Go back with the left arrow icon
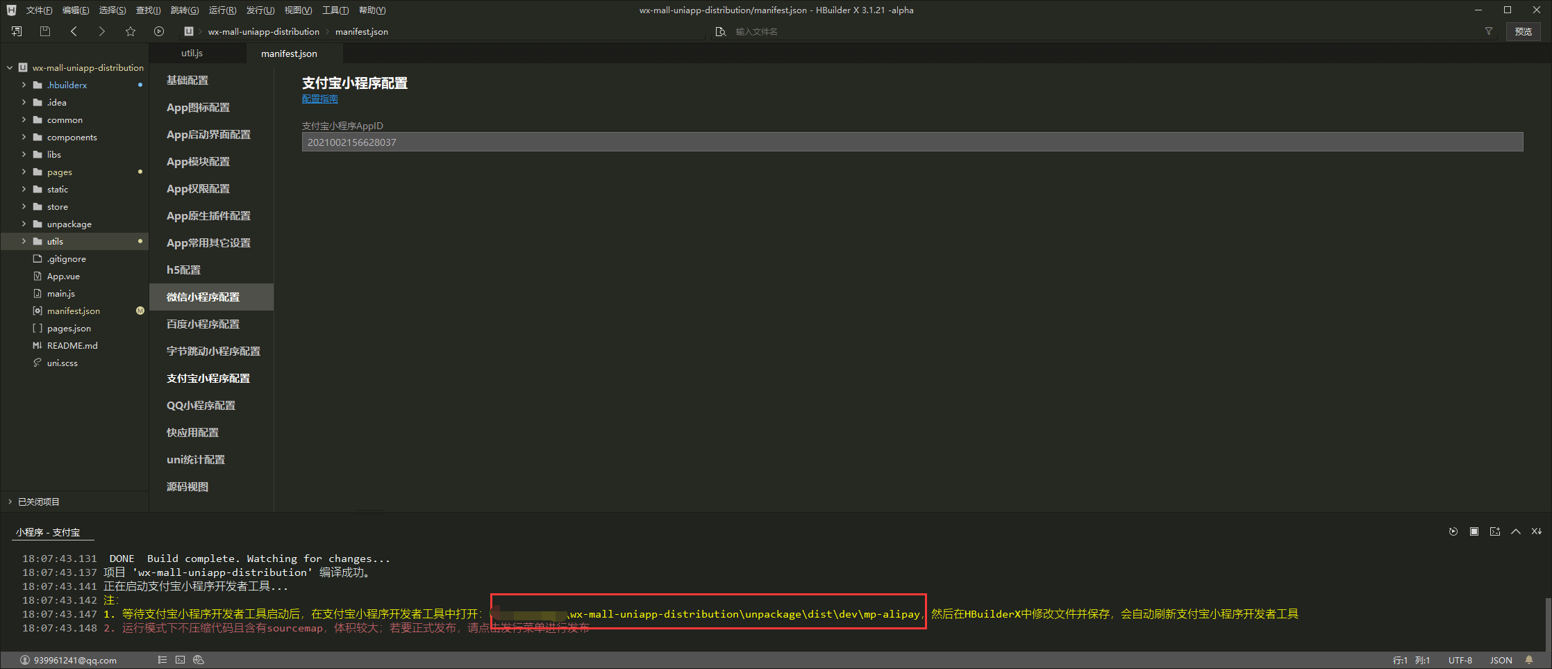 (x=74, y=31)
